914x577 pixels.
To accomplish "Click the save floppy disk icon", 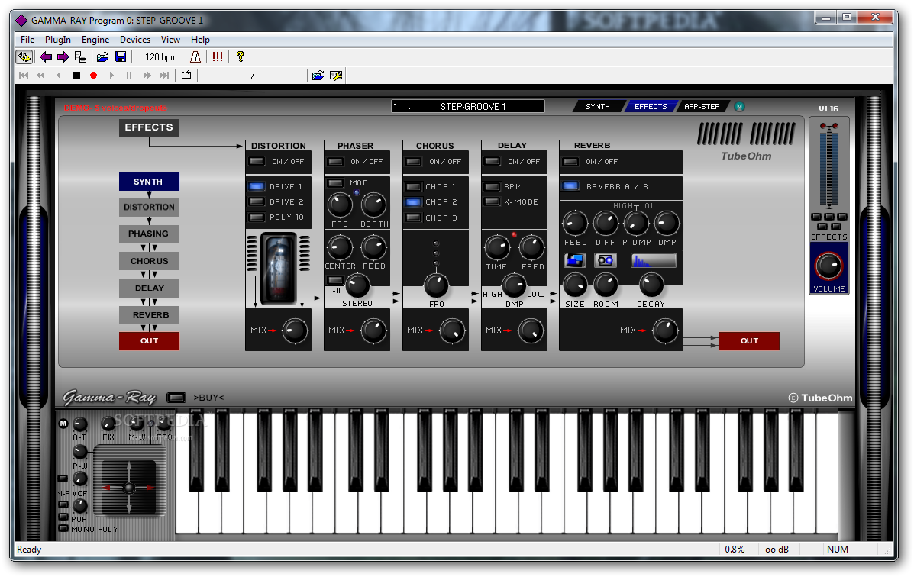I will (121, 57).
